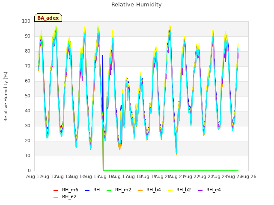Click the purple RH_e4 legend swatch
Screen dimensions: 274x205
pos(200,190)
